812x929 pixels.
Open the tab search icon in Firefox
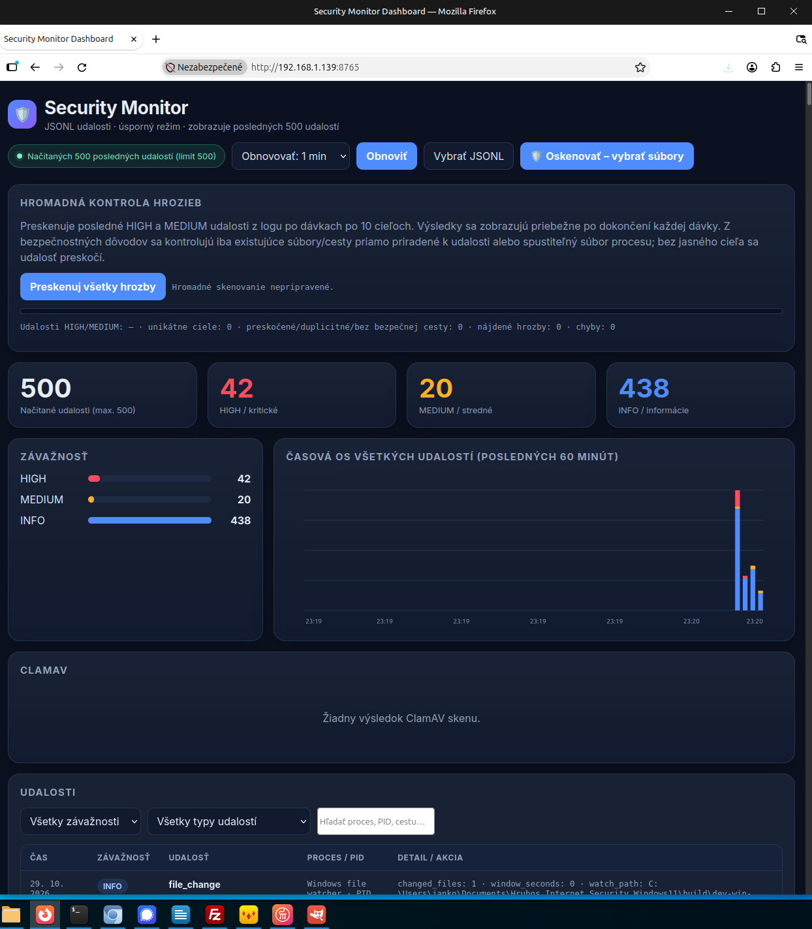coord(801,39)
